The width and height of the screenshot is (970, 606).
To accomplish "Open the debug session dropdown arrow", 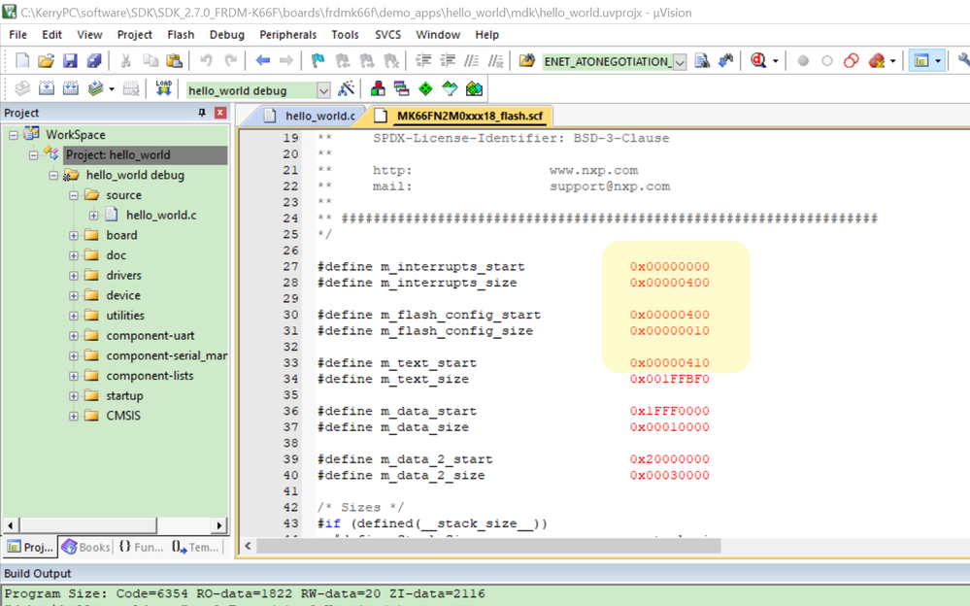I will tap(775, 60).
